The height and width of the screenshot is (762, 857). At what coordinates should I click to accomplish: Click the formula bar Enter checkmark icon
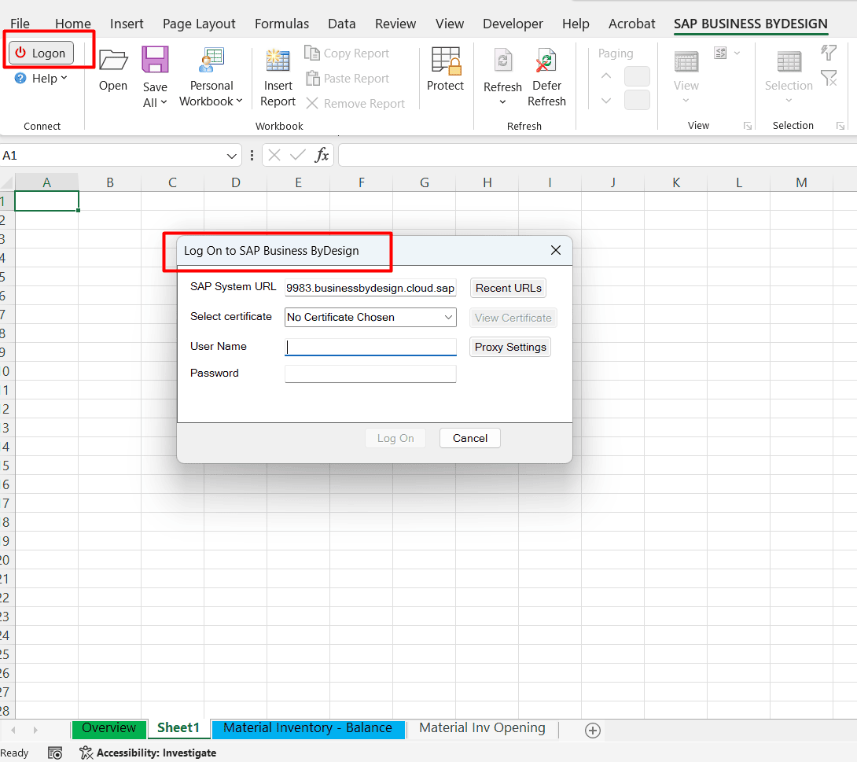click(x=298, y=155)
